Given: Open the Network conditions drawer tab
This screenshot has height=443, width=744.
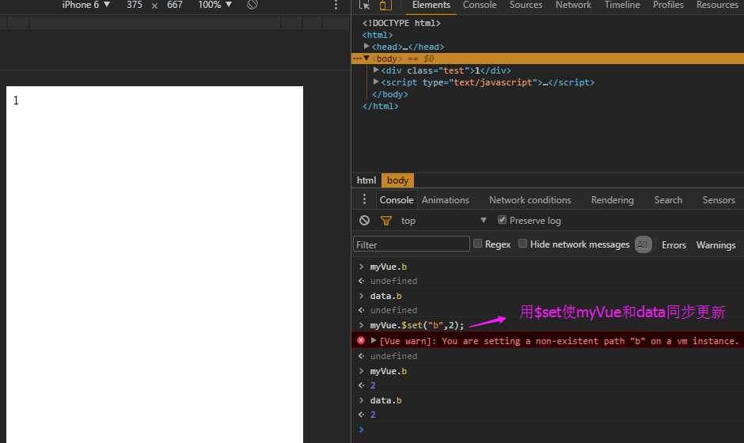Looking at the screenshot, I should point(530,200).
